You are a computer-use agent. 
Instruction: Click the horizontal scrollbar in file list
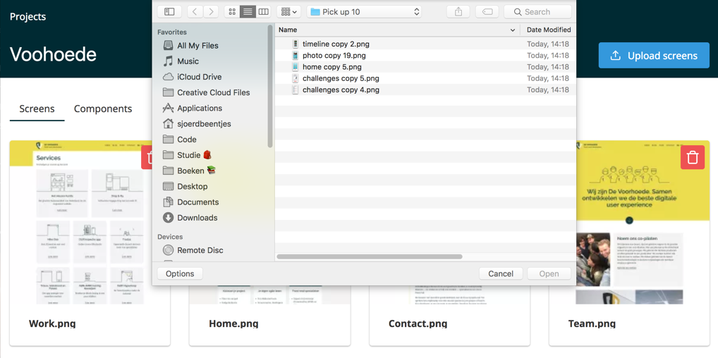click(x=370, y=257)
